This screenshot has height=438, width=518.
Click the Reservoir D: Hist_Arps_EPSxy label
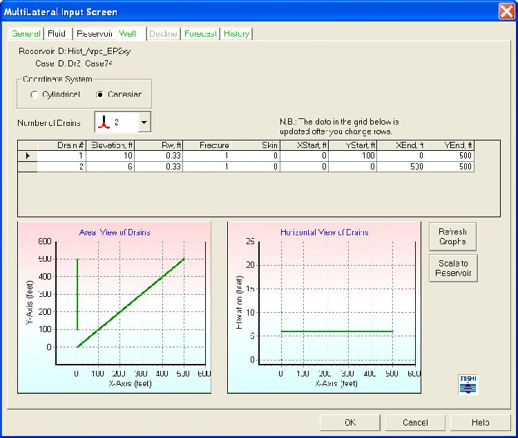(75, 51)
